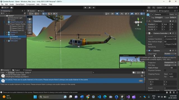Toggle the Static checkbox
The image size is (179, 100).
pos(168,14)
